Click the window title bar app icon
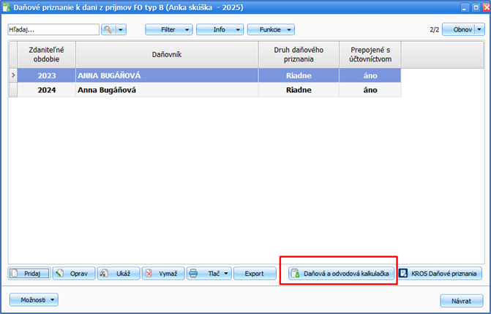The image size is (491, 314). click(7, 7)
